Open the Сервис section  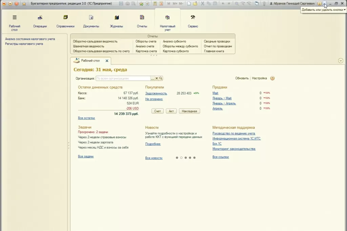click(193, 21)
